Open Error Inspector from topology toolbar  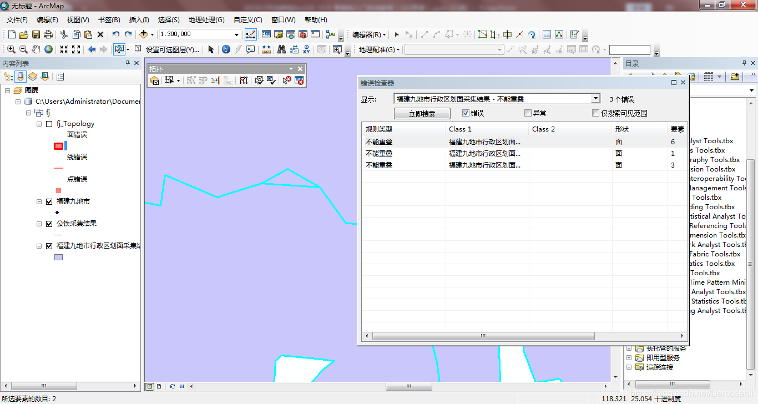(299, 80)
